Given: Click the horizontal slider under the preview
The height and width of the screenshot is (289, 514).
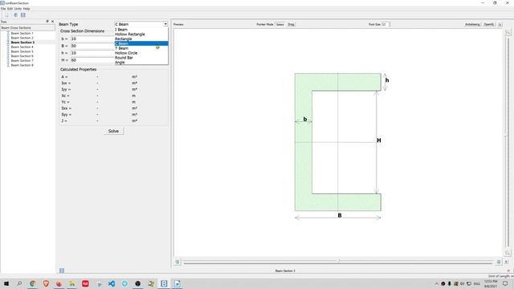Looking at the screenshot, I should pyautogui.click(x=338, y=262).
